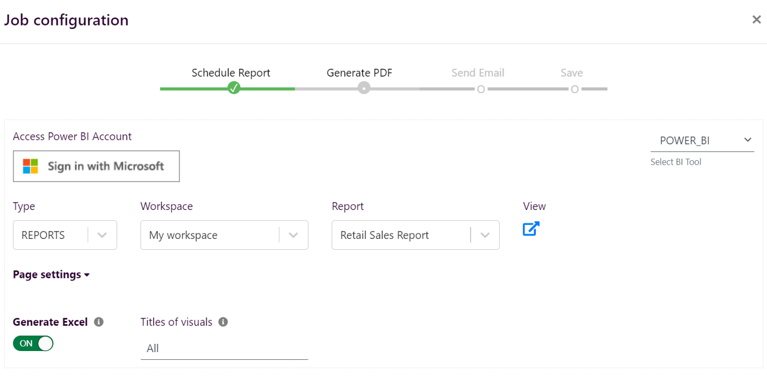Open the Workspace dropdown showing My workspace
The width and height of the screenshot is (767, 380).
[224, 235]
